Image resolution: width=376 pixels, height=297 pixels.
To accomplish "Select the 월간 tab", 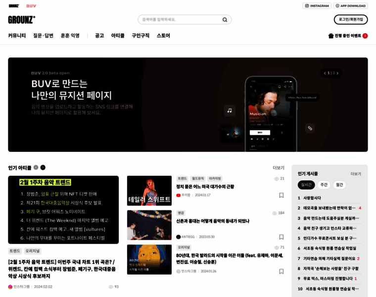I will click(x=339, y=185).
